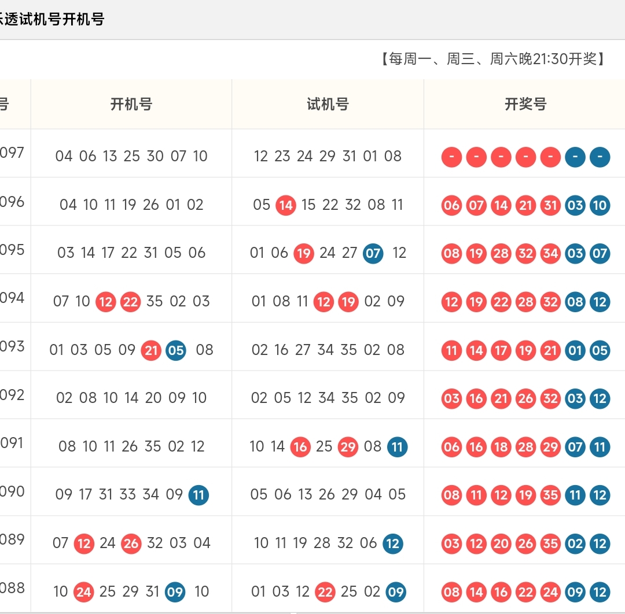Click blue ball 11 in period 091 试机号
625x614 pixels.
(x=398, y=447)
